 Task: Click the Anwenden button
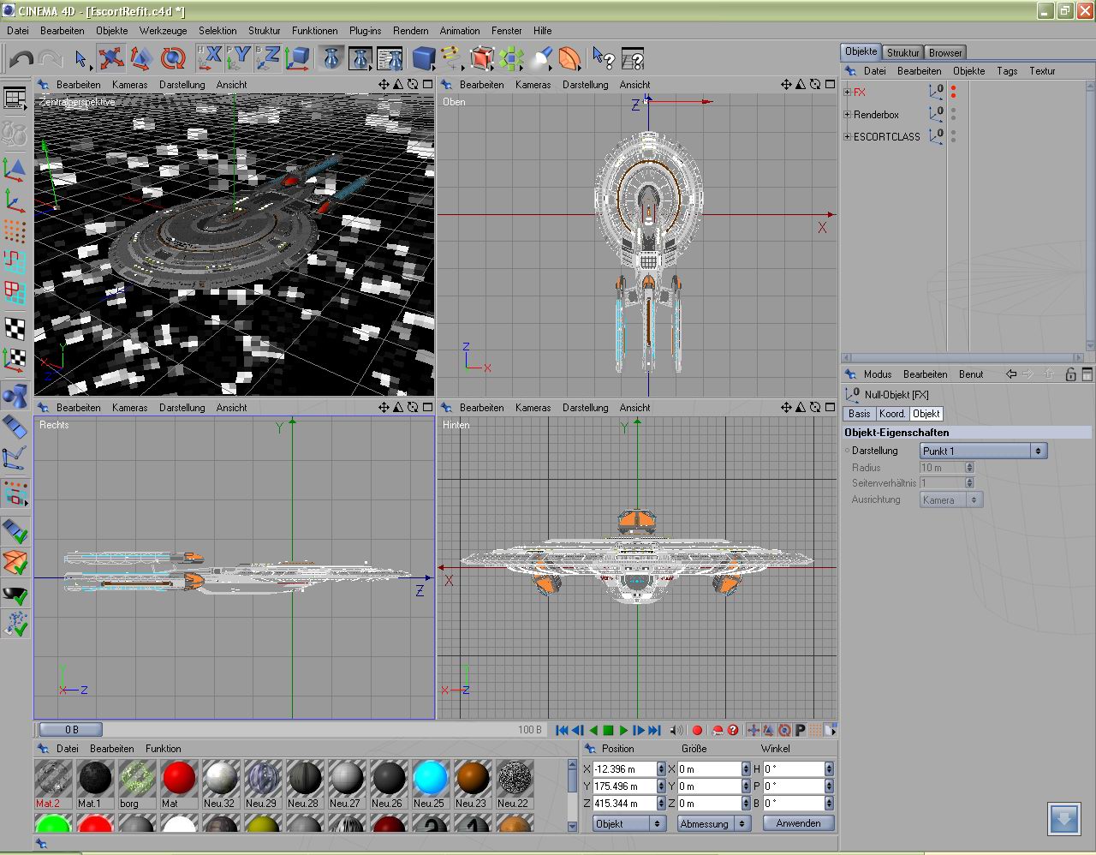click(x=798, y=823)
